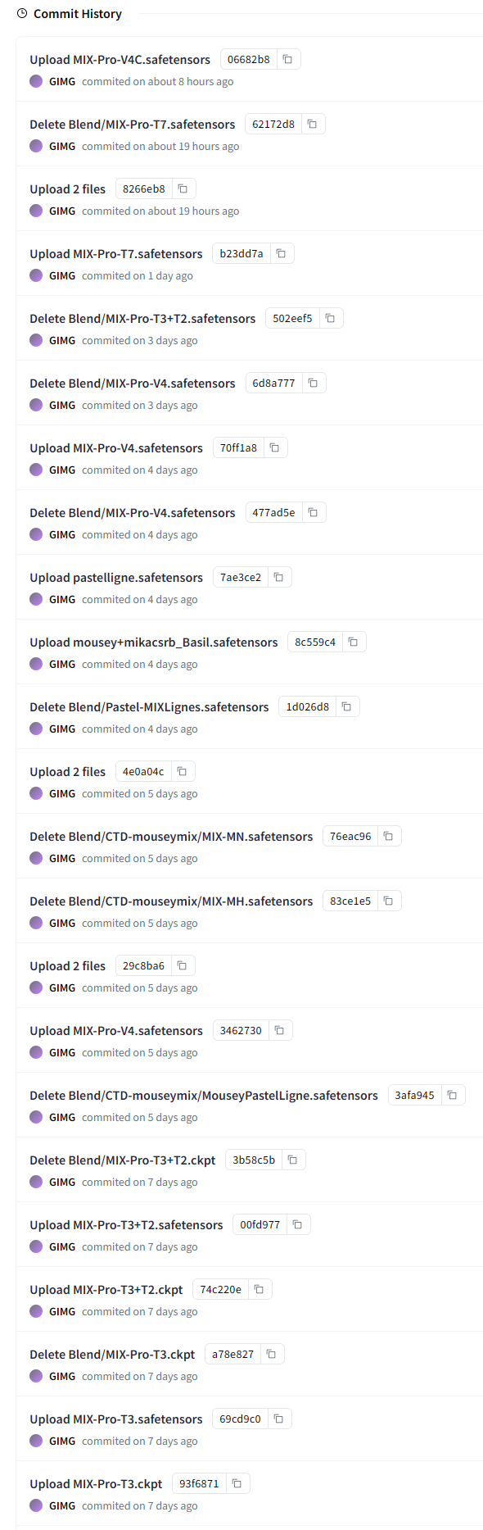
Task: Open commit Upload pastelligne.safetensors
Action: click(x=116, y=578)
